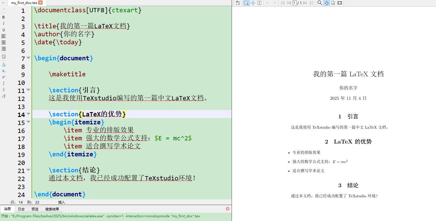Apply underline formatting from the editor sidebar

4,30
